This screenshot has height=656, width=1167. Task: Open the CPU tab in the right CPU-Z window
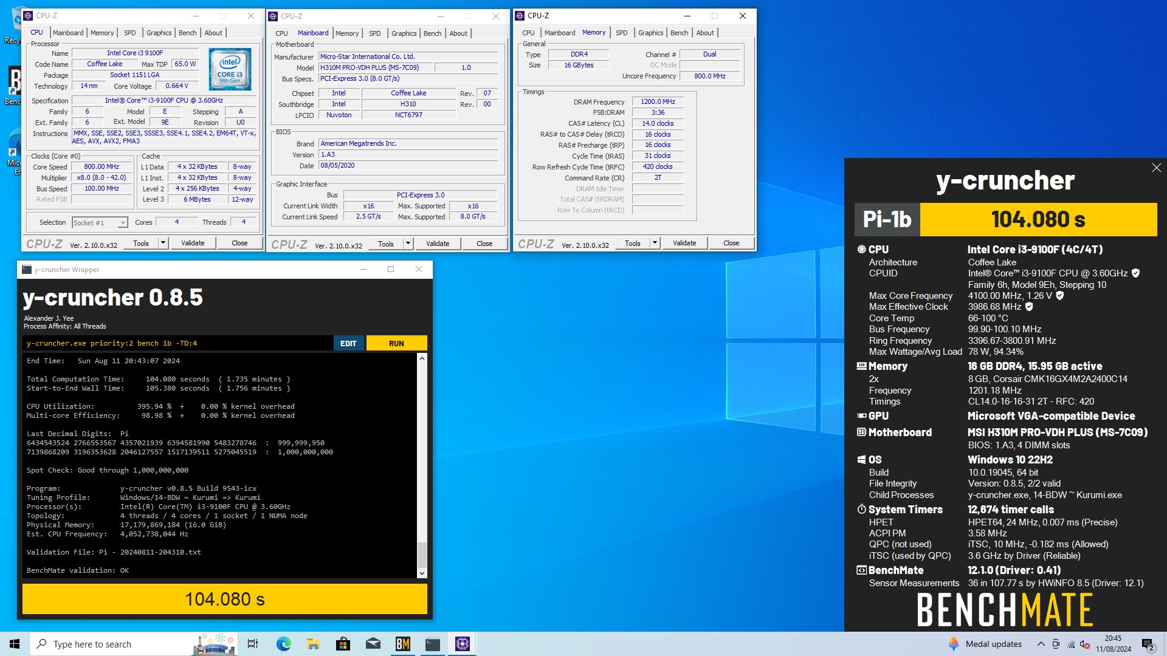tap(529, 33)
